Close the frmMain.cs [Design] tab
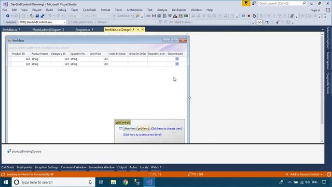Screen dimensions: 332x187 pyautogui.click(x=143, y=30)
